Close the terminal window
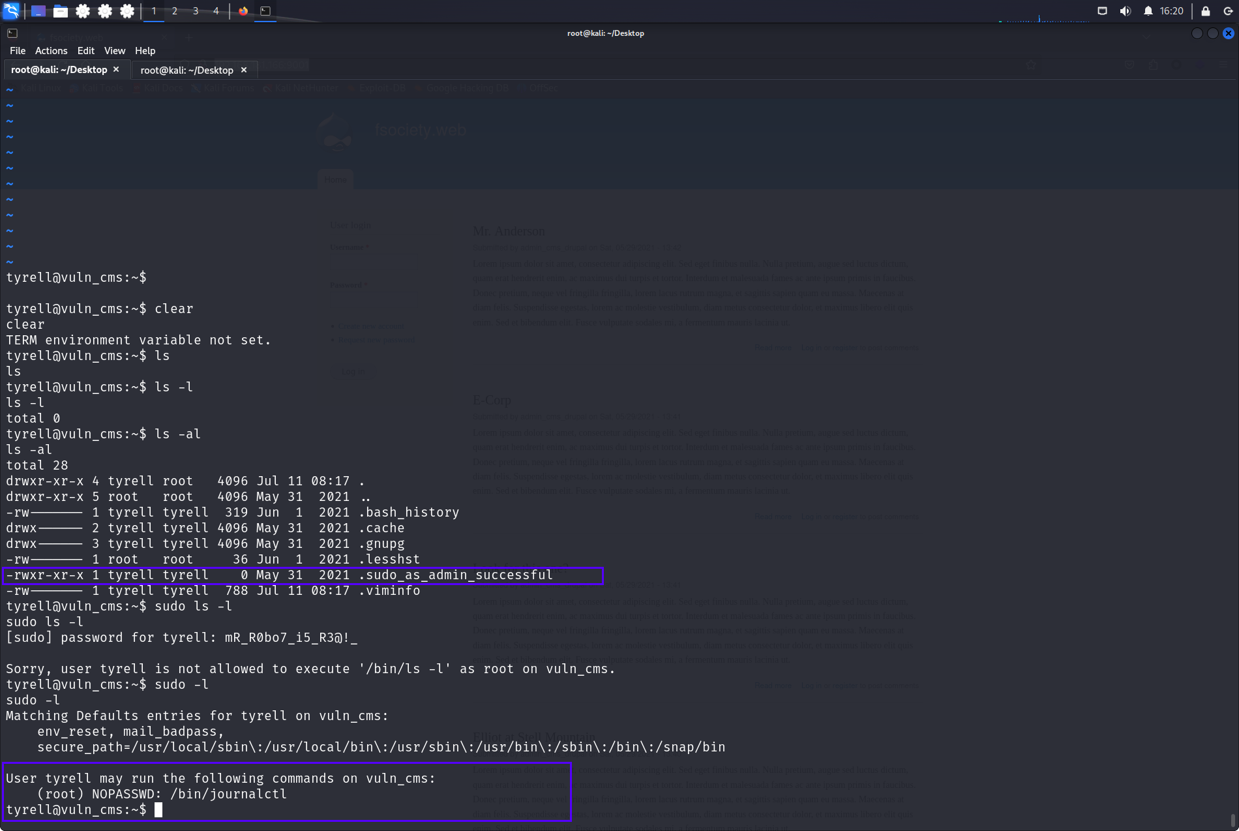 (1228, 33)
